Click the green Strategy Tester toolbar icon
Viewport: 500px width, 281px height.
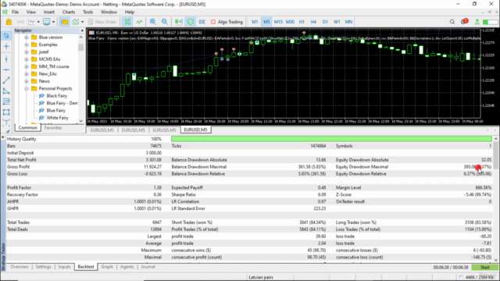point(191,22)
